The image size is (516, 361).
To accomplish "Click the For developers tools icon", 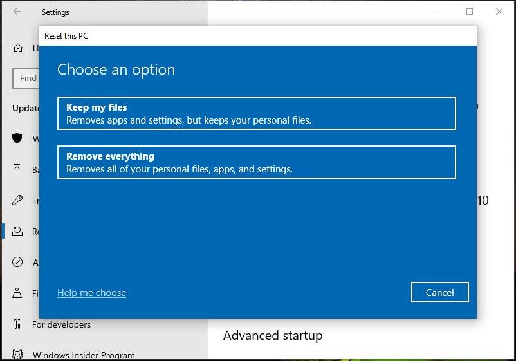I will [x=17, y=324].
